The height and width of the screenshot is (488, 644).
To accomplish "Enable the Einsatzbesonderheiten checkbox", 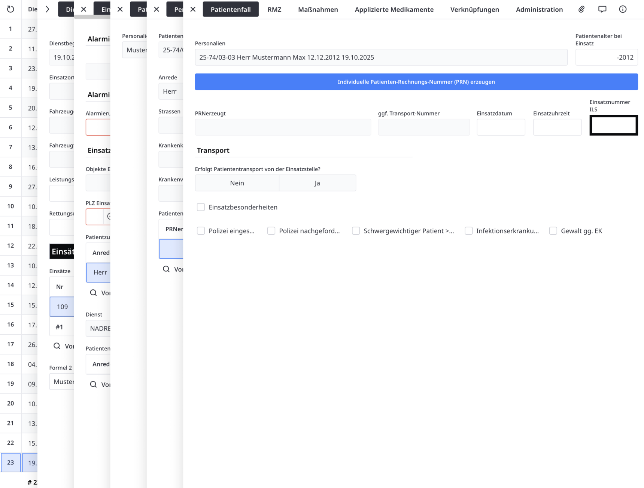I will click(201, 207).
